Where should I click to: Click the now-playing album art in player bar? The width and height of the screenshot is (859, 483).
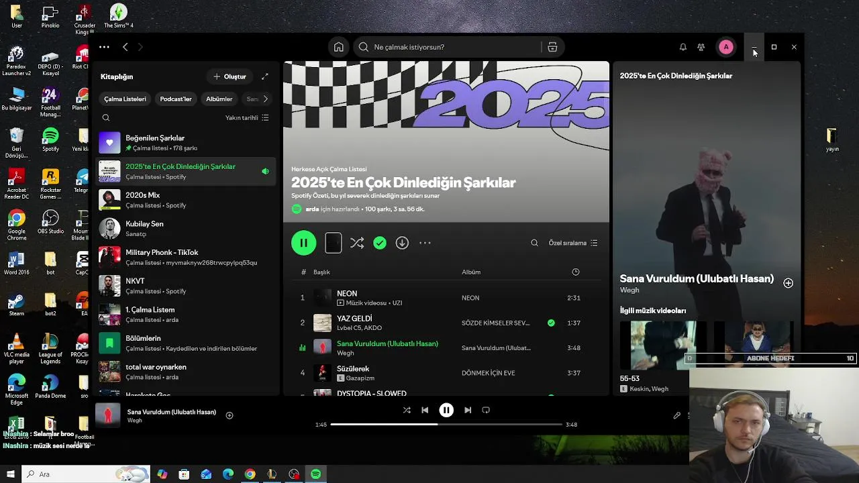108,416
